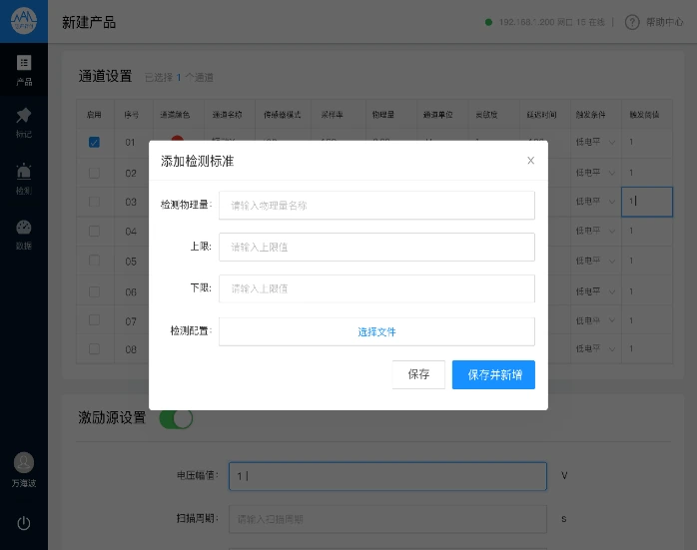
Task: Check the enable checkbox for channel 03
Action: 94,202
